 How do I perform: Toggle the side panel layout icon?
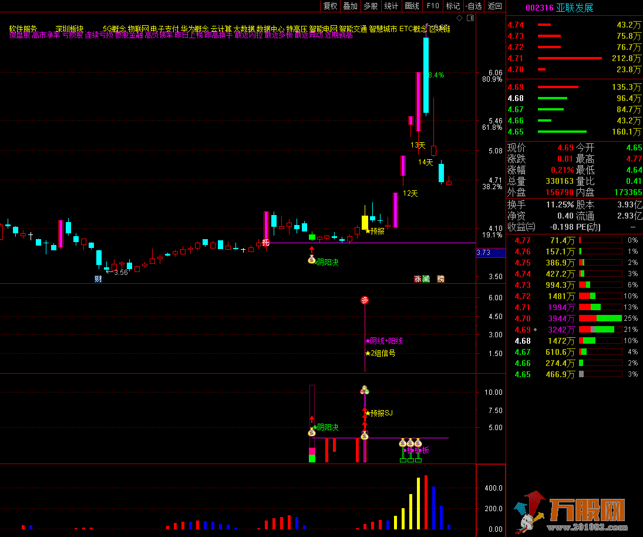click(x=470, y=18)
